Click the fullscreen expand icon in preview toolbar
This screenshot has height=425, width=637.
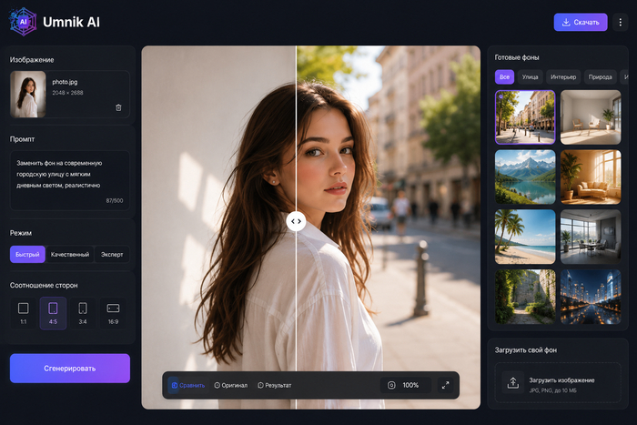446,385
